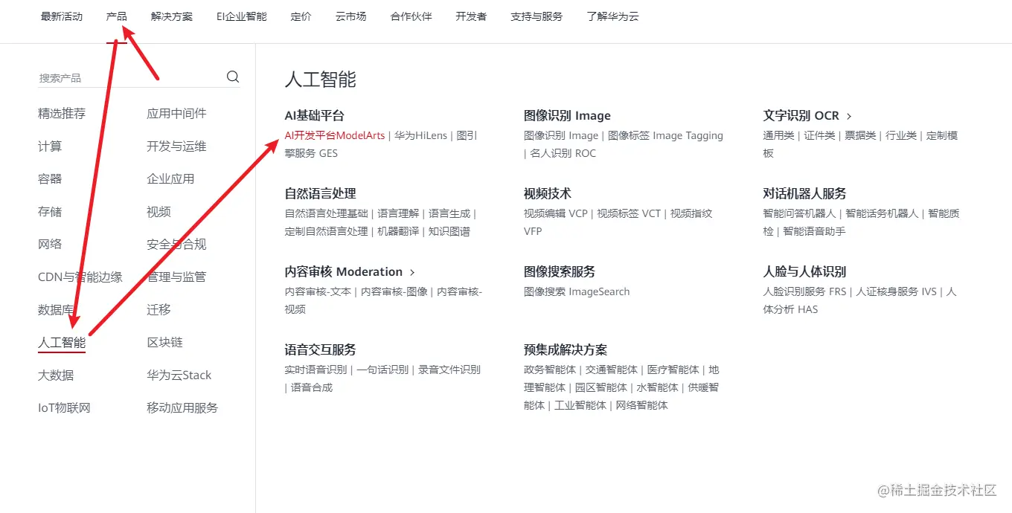Click the AI基础平台 heading
Screen dimensions: 1012x513
(x=315, y=116)
